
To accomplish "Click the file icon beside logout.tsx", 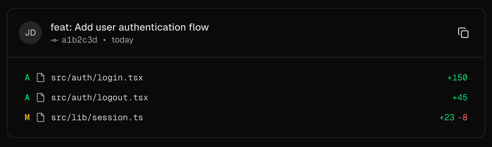I will [40, 97].
